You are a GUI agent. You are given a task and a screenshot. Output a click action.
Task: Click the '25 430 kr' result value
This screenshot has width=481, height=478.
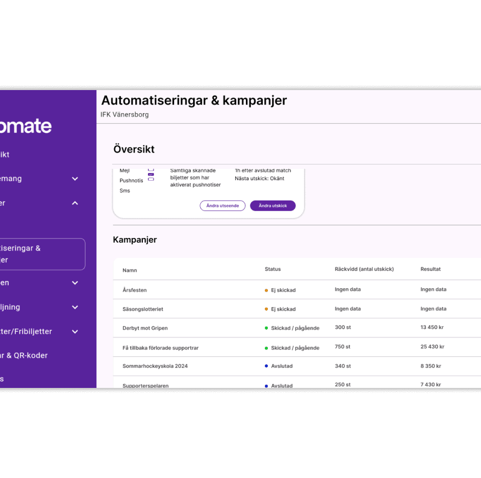432,346
